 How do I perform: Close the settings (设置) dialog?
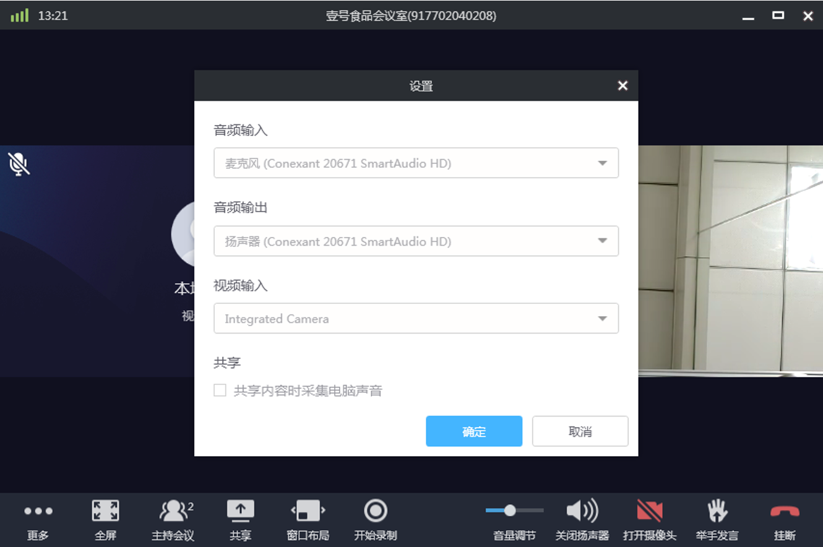pos(623,86)
